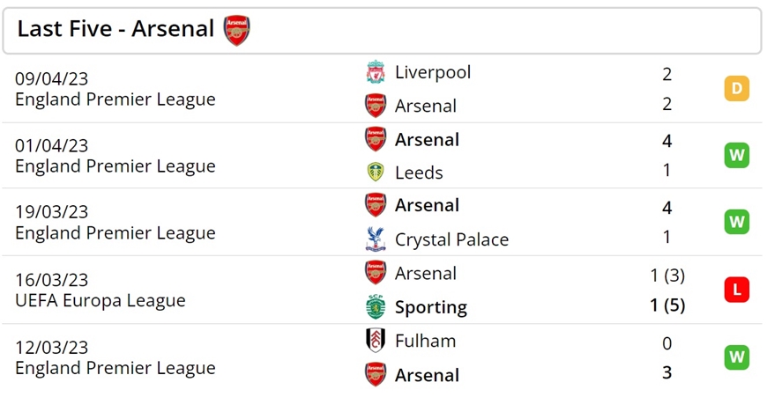Image resolution: width=767 pixels, height=397 pixels.
Task: Click the Leeds club crest
Action: 376,172
